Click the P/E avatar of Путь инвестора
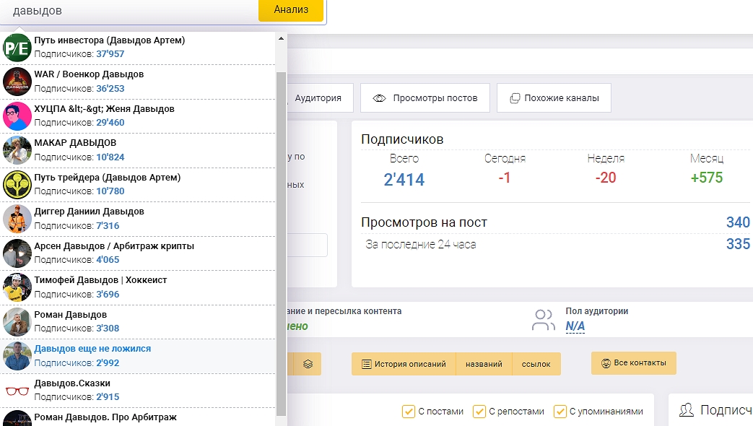 (16, 46)
